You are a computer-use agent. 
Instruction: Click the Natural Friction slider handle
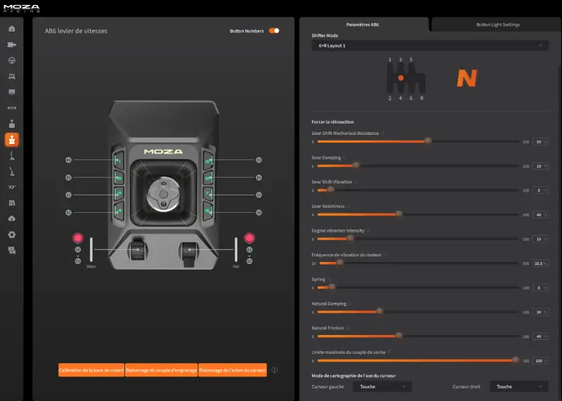tap(398, 336)
